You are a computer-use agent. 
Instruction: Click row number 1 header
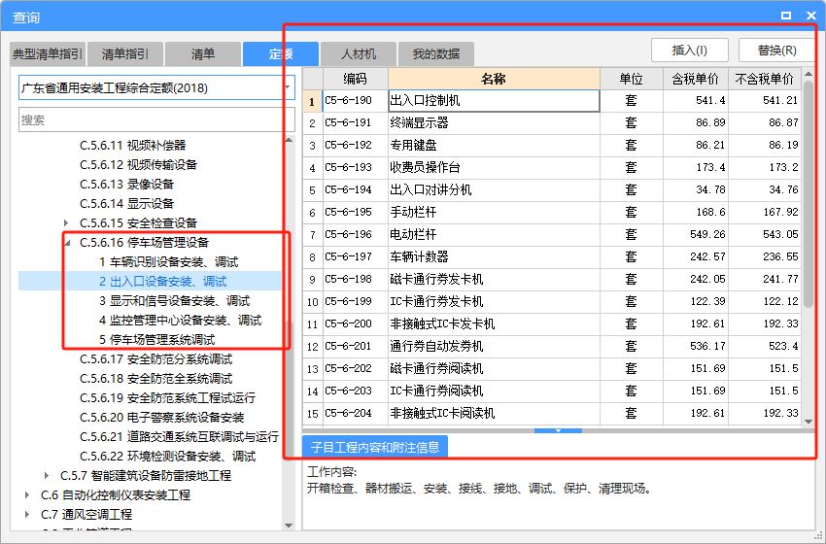tap(312, 101)
